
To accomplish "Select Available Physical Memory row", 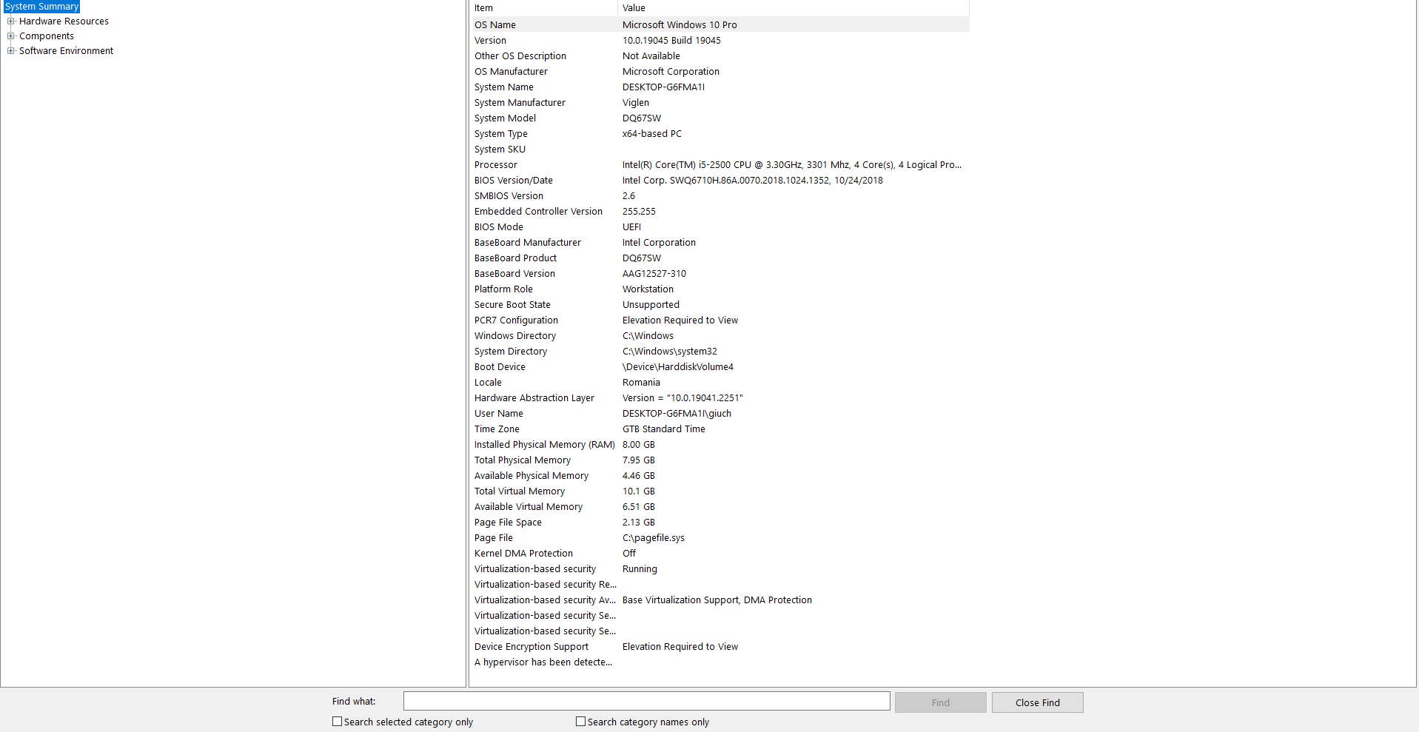I will (720, 476).
